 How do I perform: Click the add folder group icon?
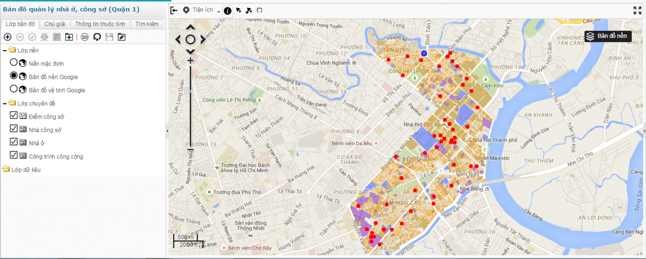pos(69,37)
